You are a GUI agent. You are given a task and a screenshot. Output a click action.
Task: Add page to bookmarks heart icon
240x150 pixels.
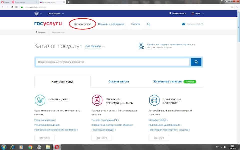coord(232,7)
